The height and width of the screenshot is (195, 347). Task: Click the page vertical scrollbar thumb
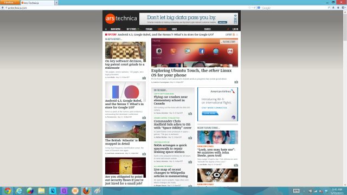point(345,27)
